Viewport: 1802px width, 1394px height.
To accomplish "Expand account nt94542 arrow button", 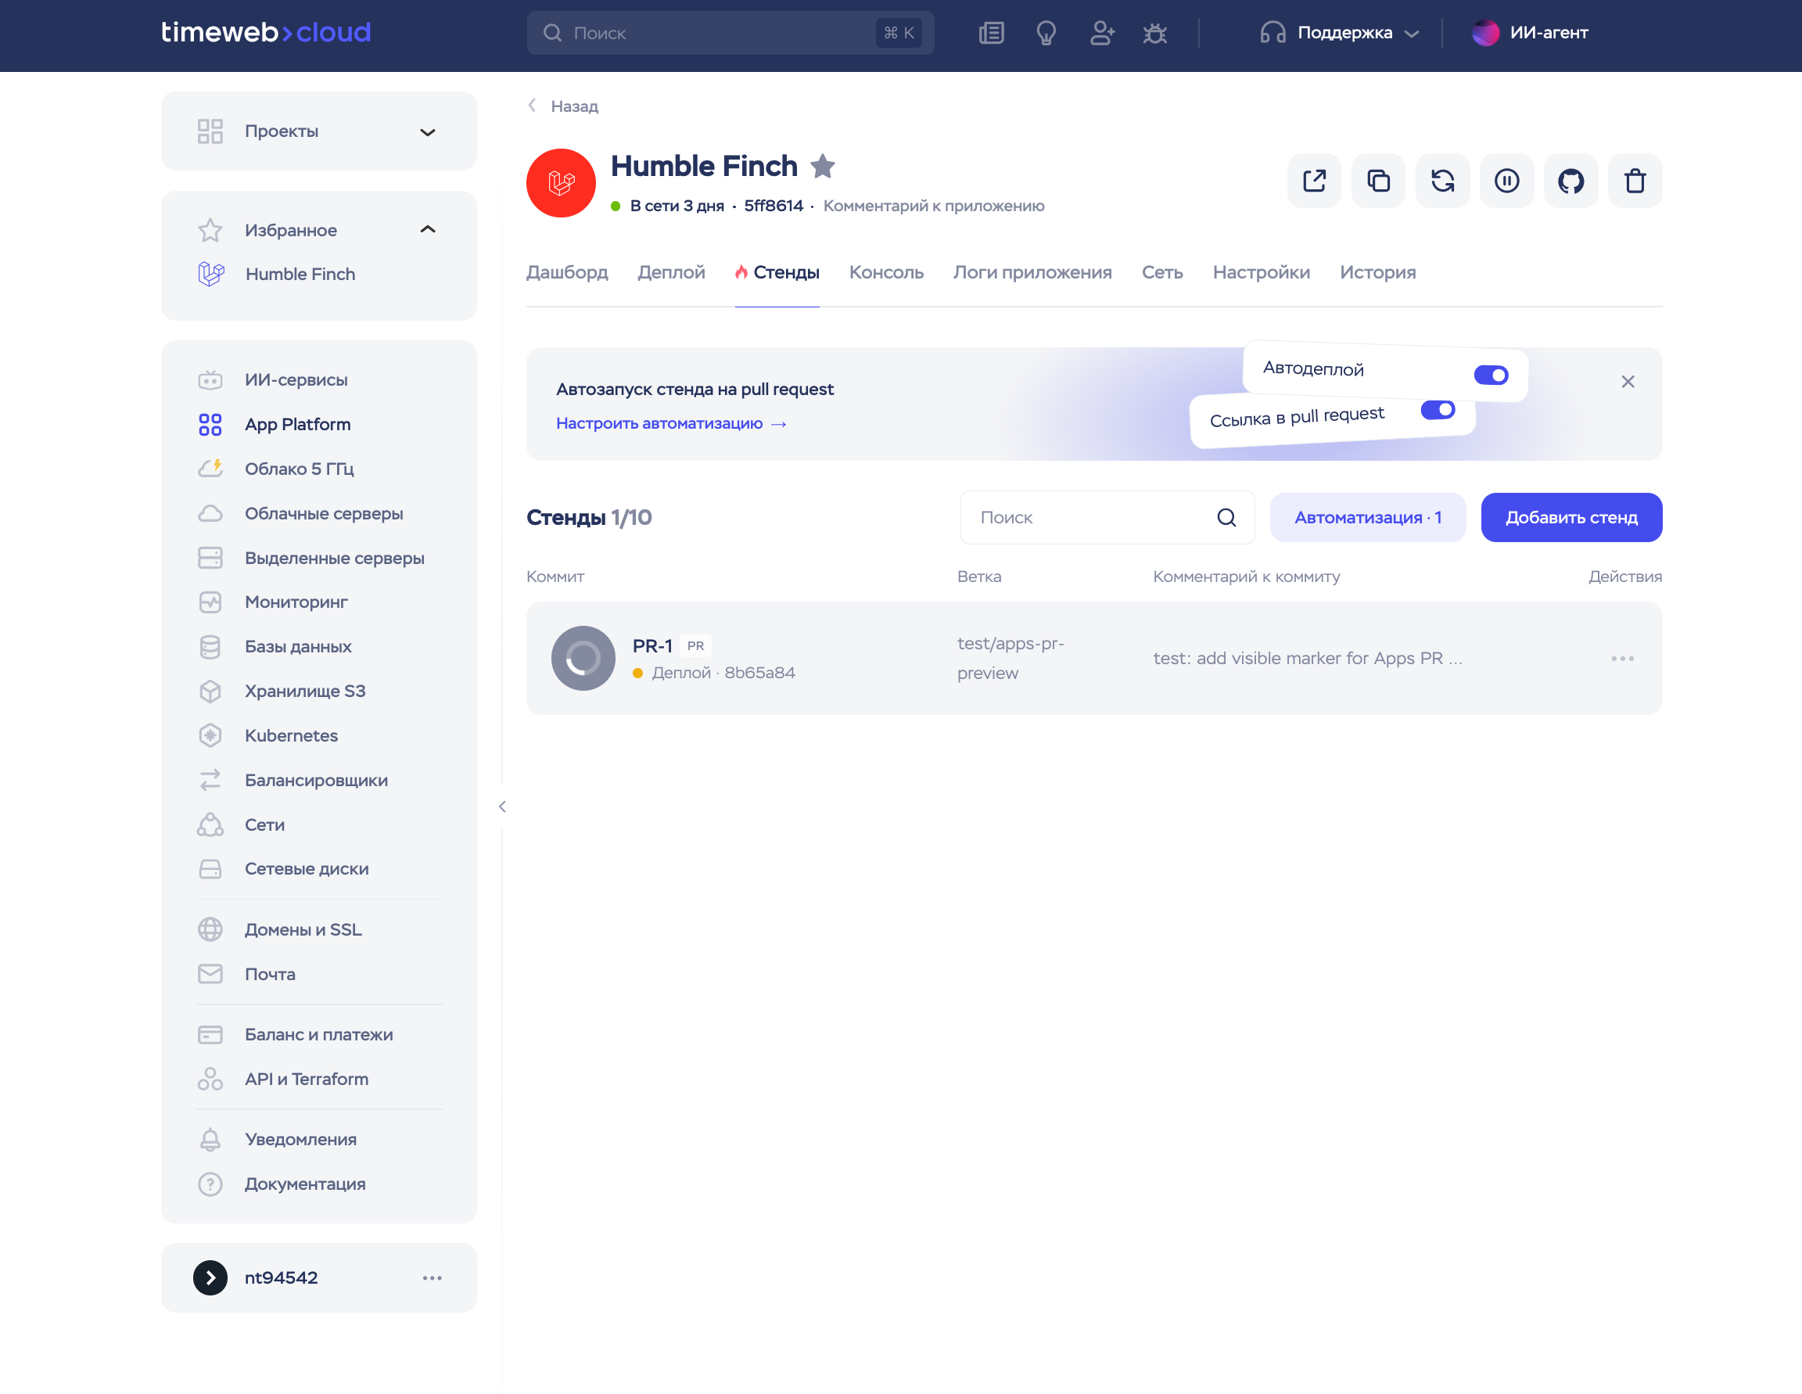I will 210,1277.
